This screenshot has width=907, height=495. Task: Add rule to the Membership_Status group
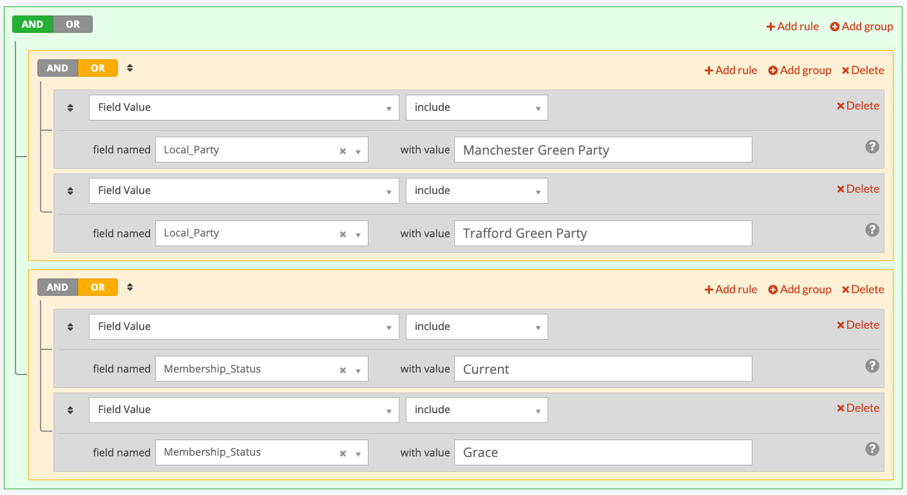(x=730, y=289)
